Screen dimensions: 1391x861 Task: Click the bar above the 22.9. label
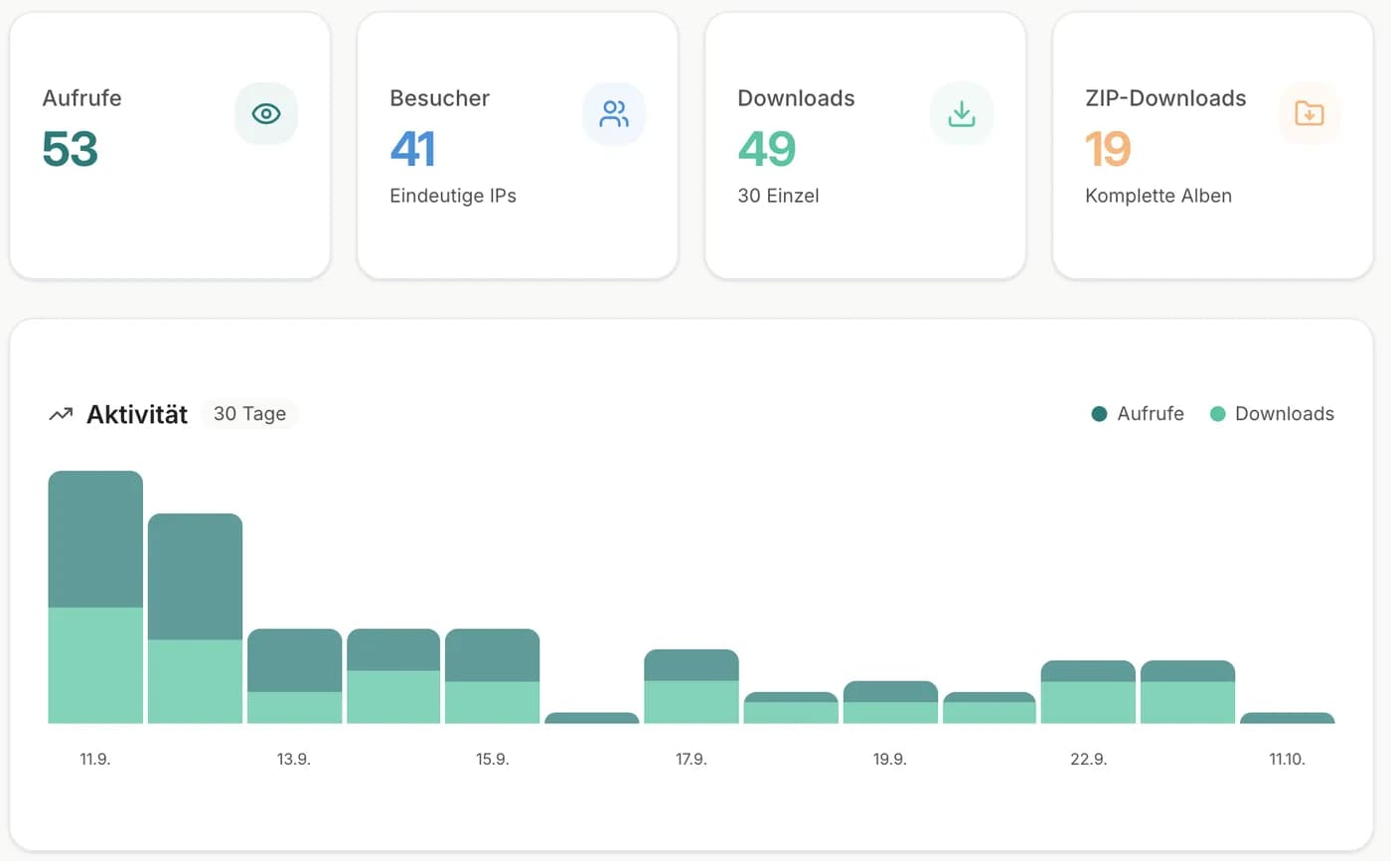point(1088,692)
